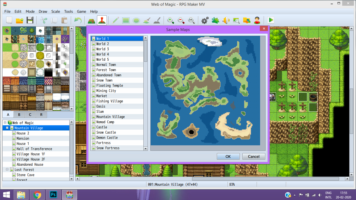Screen dimensions: 356x200
Task: Click the Cut scissors icon
Action: tap(44, 20)
